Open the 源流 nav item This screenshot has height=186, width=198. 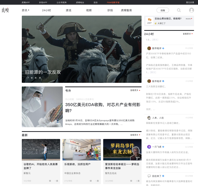69,10
